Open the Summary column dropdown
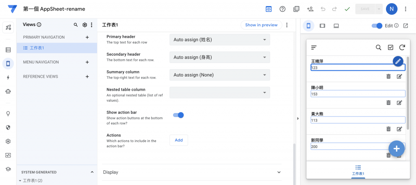 219,75
